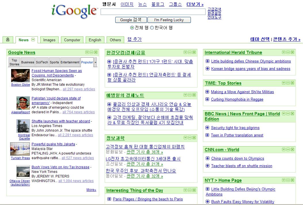Open International Herald Tribune gadget menu arrow
This screenshot has height=205, width=303.
coord(284,52)
